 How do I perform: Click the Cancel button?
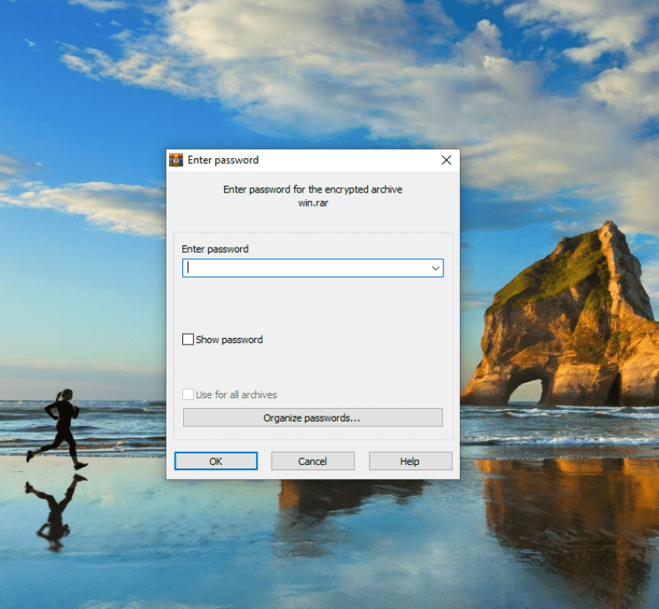312,461
